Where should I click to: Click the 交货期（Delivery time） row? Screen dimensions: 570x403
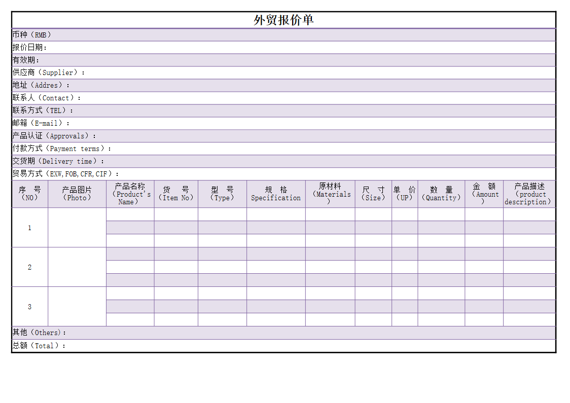coord(283,161)
